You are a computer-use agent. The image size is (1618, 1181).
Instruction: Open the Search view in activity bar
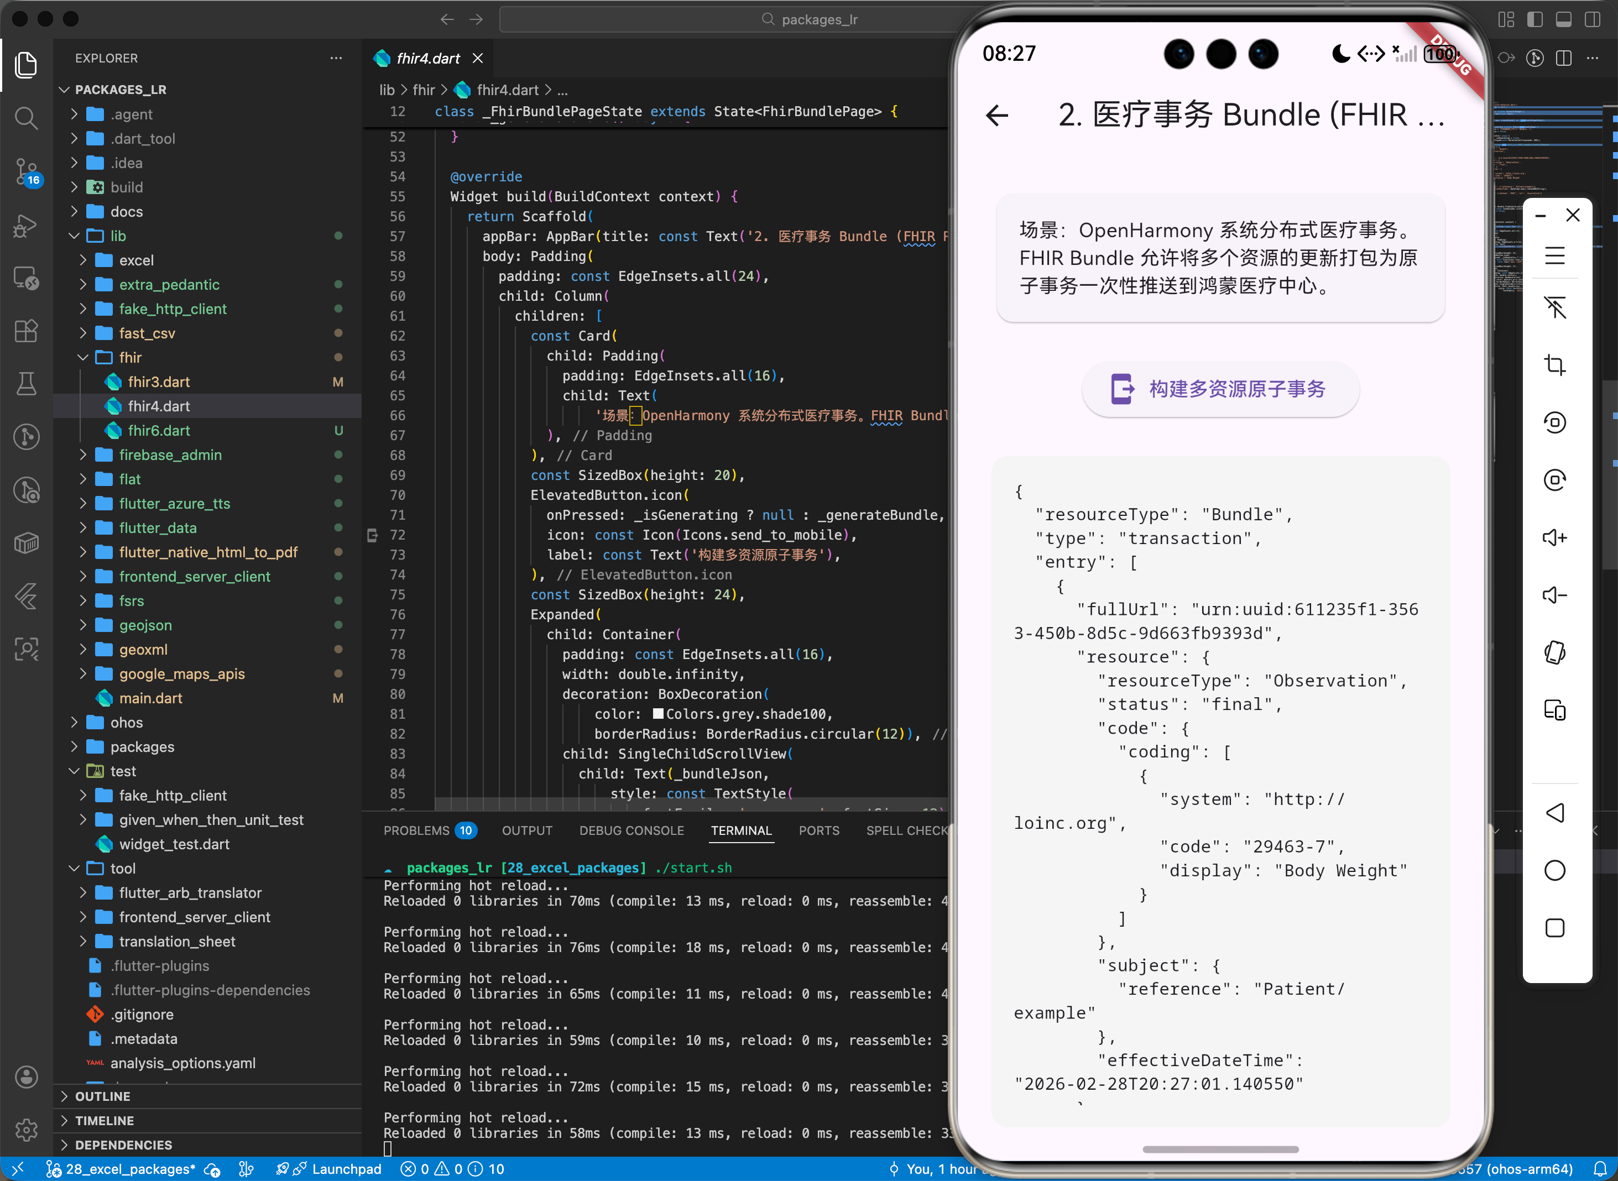(27, 118)
